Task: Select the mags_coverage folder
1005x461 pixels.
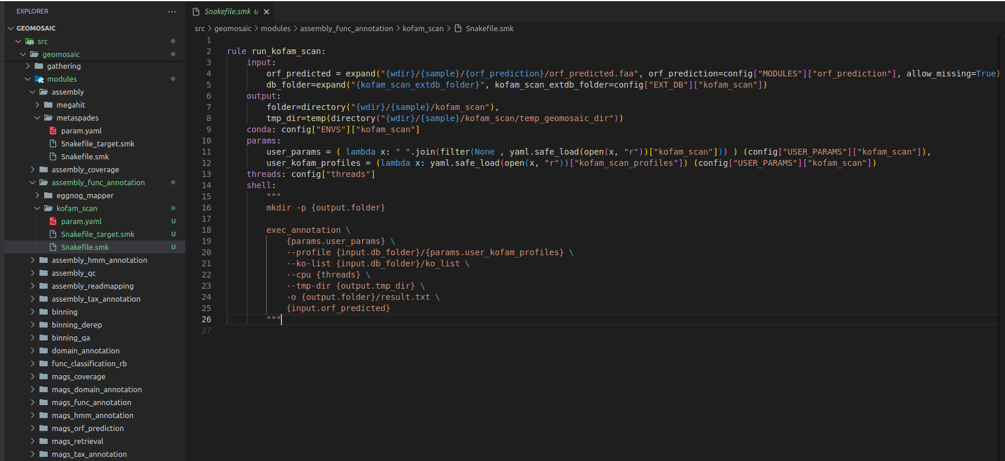Action: pyautogui.click(x=95, y=376)
